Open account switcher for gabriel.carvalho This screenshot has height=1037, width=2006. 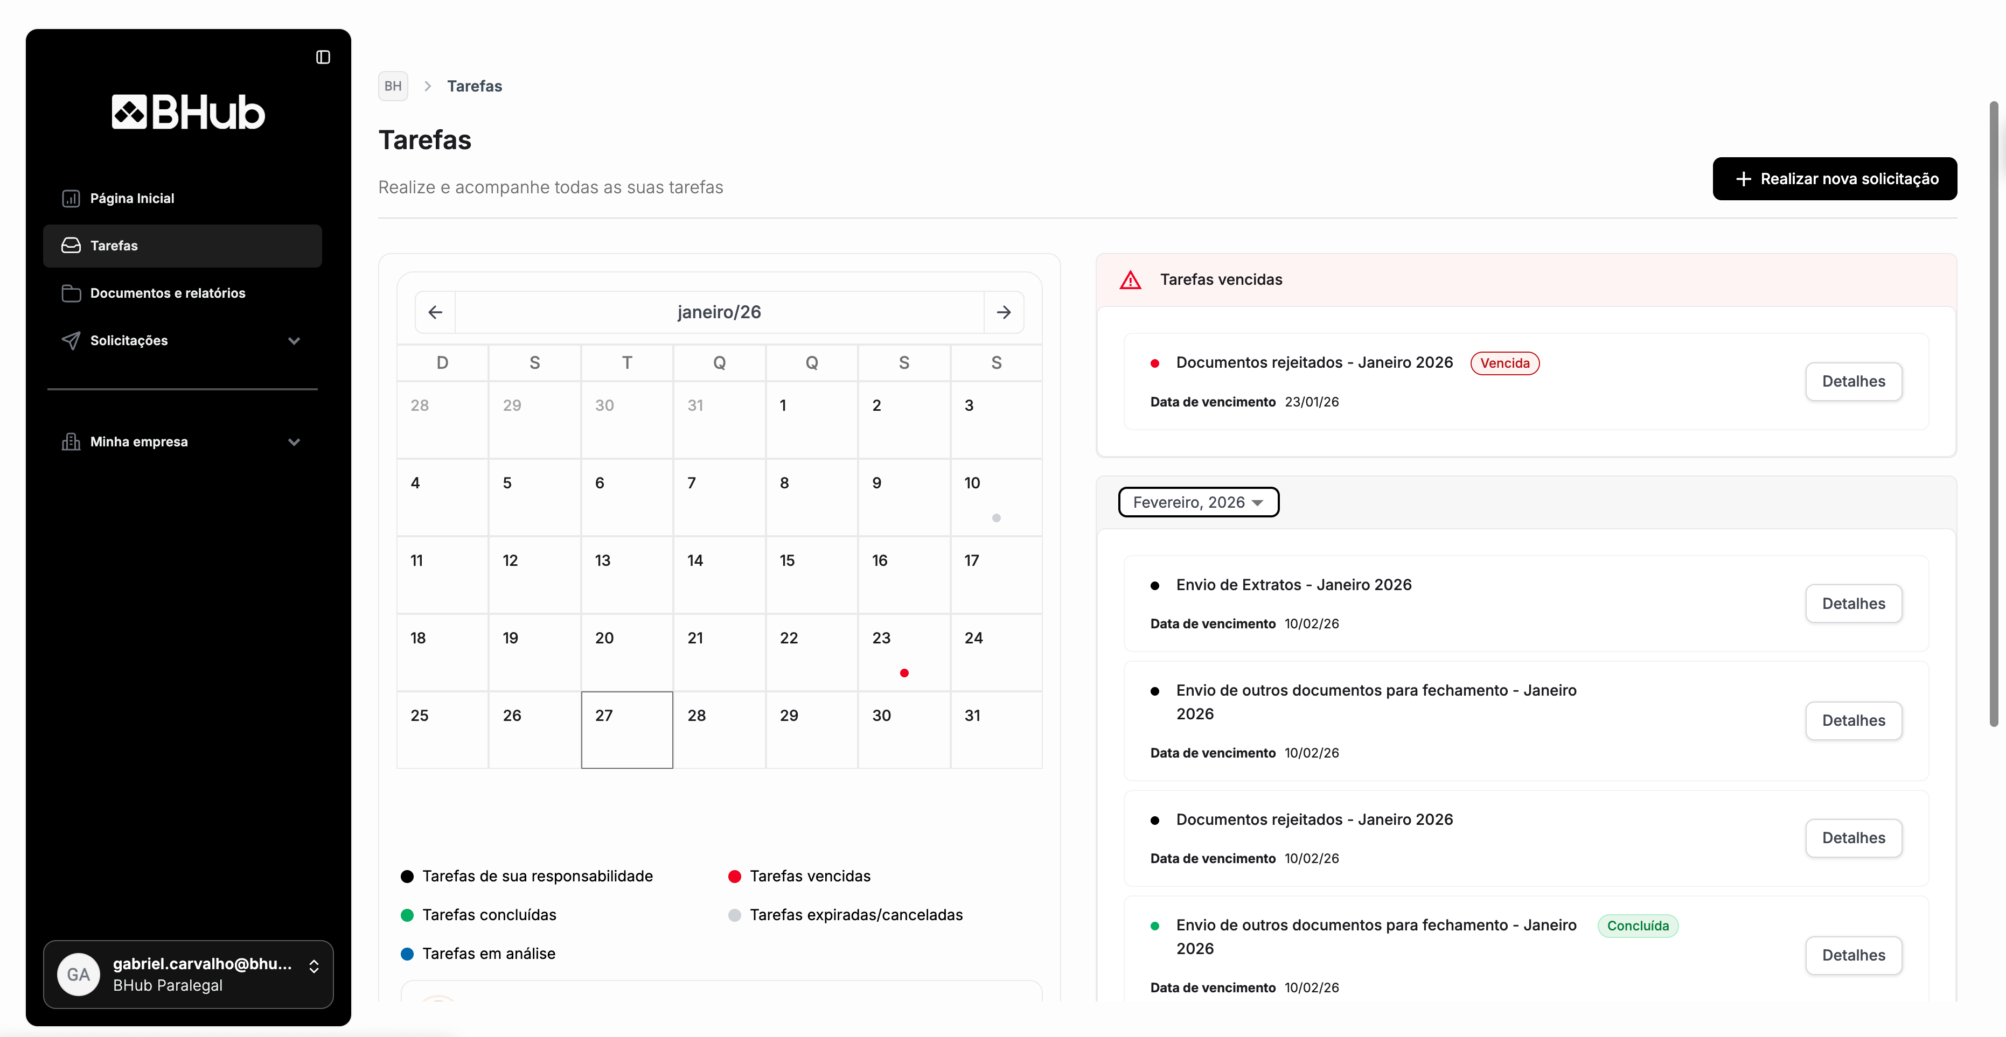pyautogui.click(x=314, y=966)
